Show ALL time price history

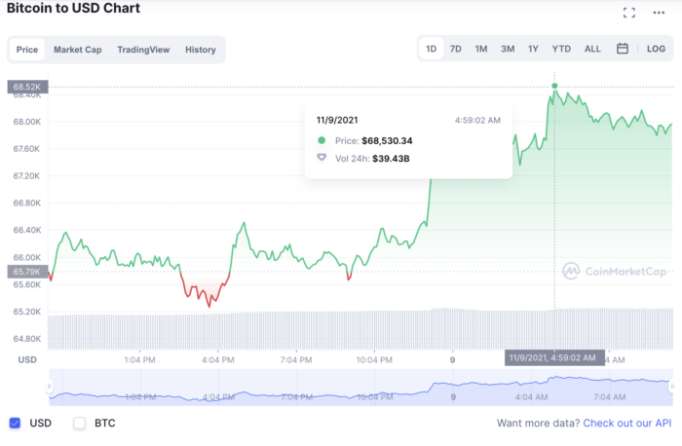(x=592, y=49)
